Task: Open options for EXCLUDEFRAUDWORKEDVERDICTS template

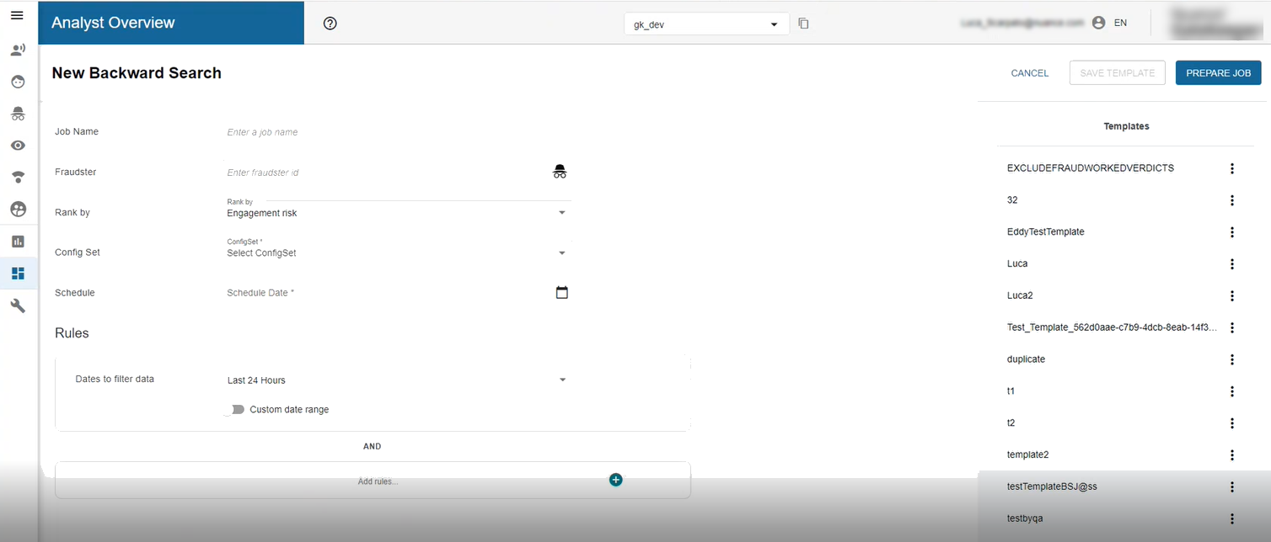Action: coord(1232,168)
